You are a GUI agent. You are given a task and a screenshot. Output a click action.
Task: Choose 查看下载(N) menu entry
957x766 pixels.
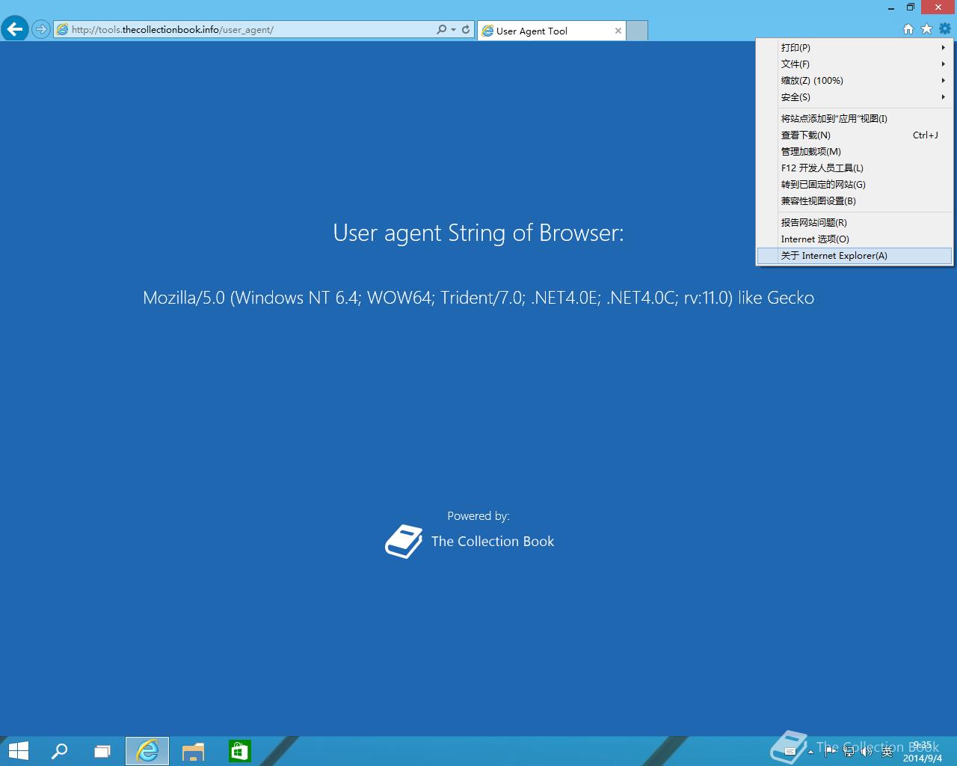(855, 135)
